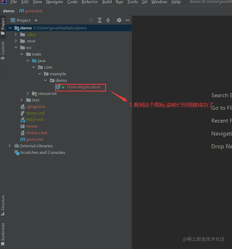Collapse the demo project root node

pos(10,28)
